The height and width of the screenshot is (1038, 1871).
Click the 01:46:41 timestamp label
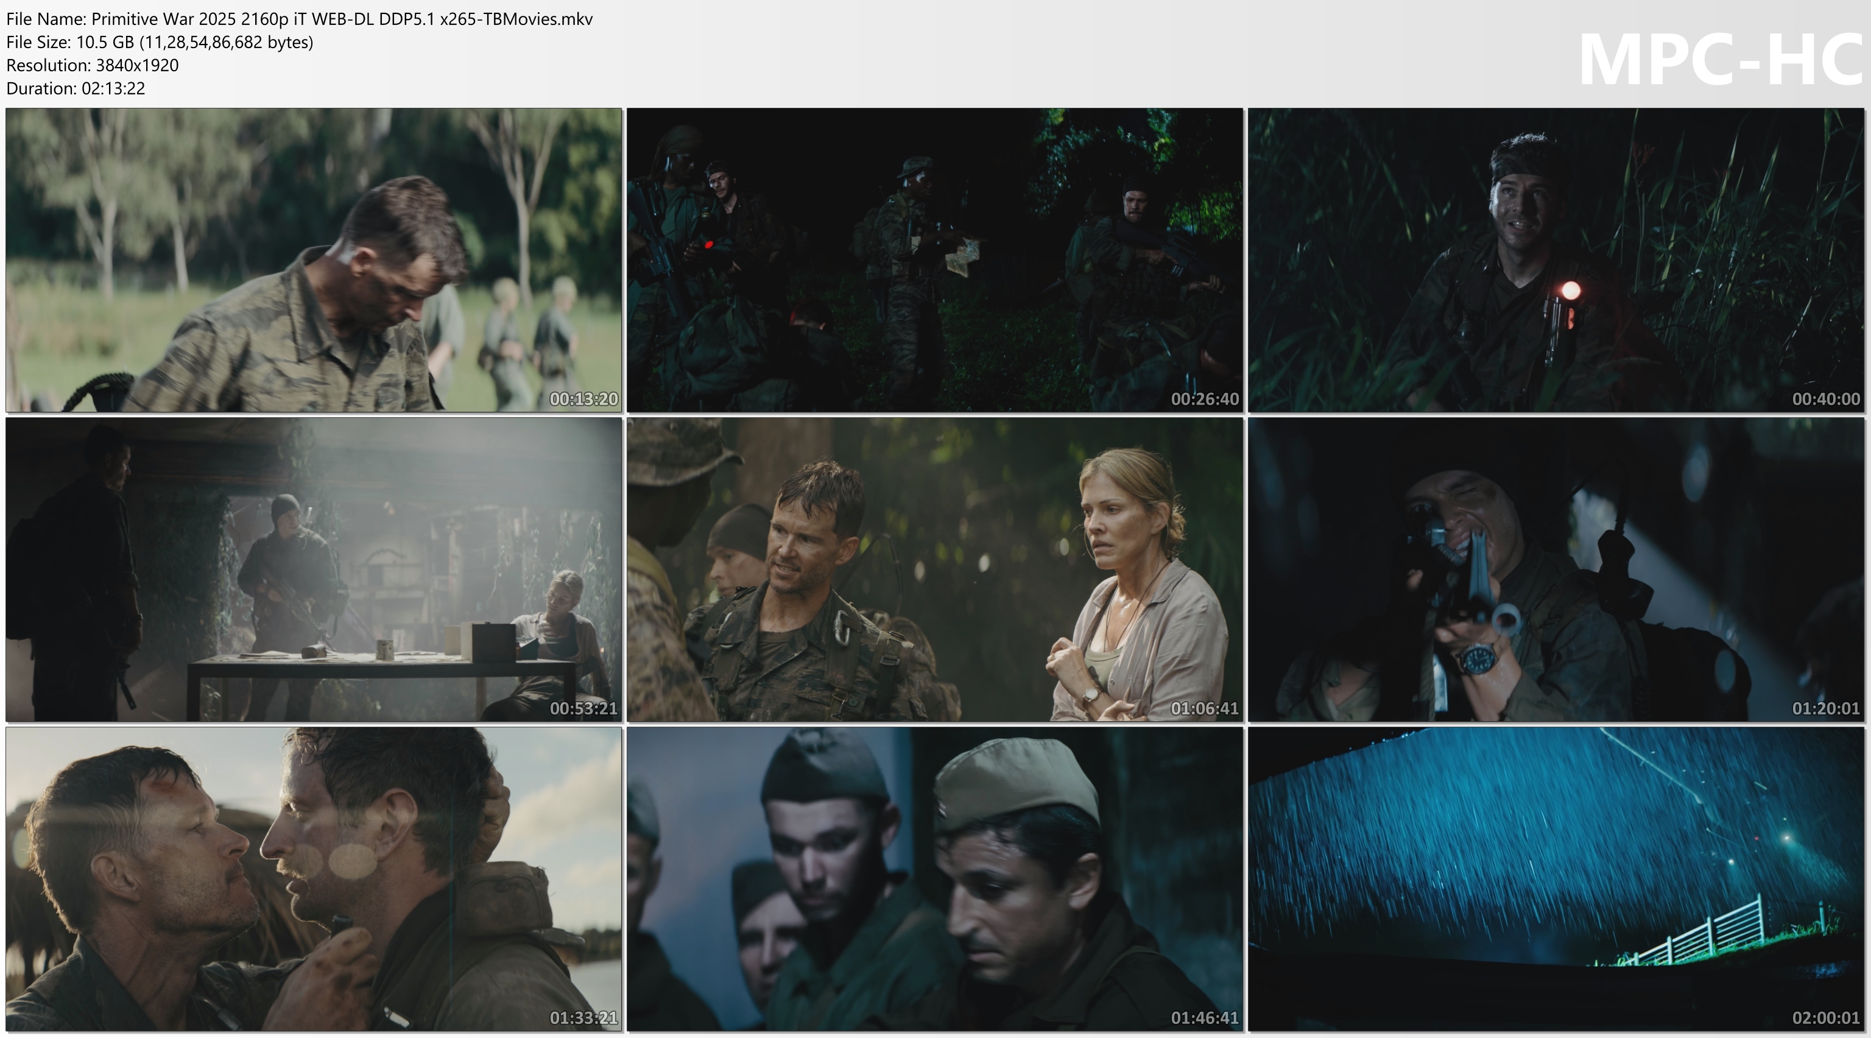click(1204, 1018)
